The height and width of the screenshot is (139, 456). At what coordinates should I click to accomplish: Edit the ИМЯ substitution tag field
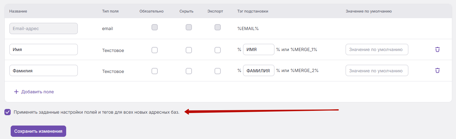click(x=259, y=49)
